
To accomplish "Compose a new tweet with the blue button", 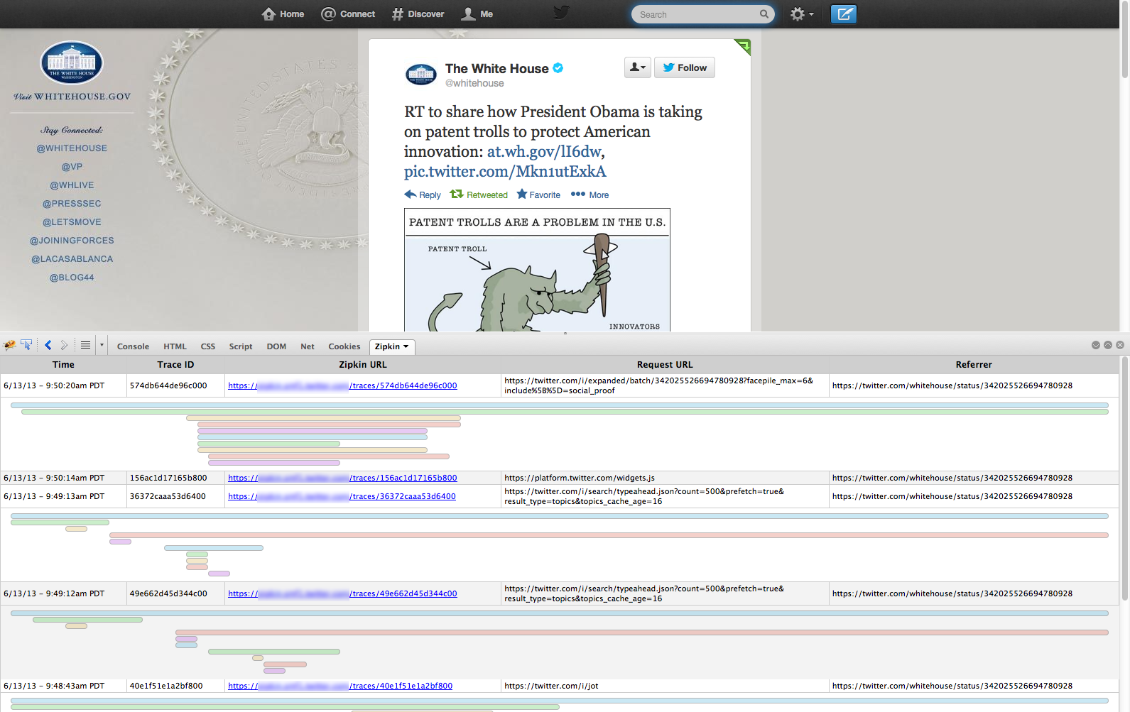I will click(844, 14).
